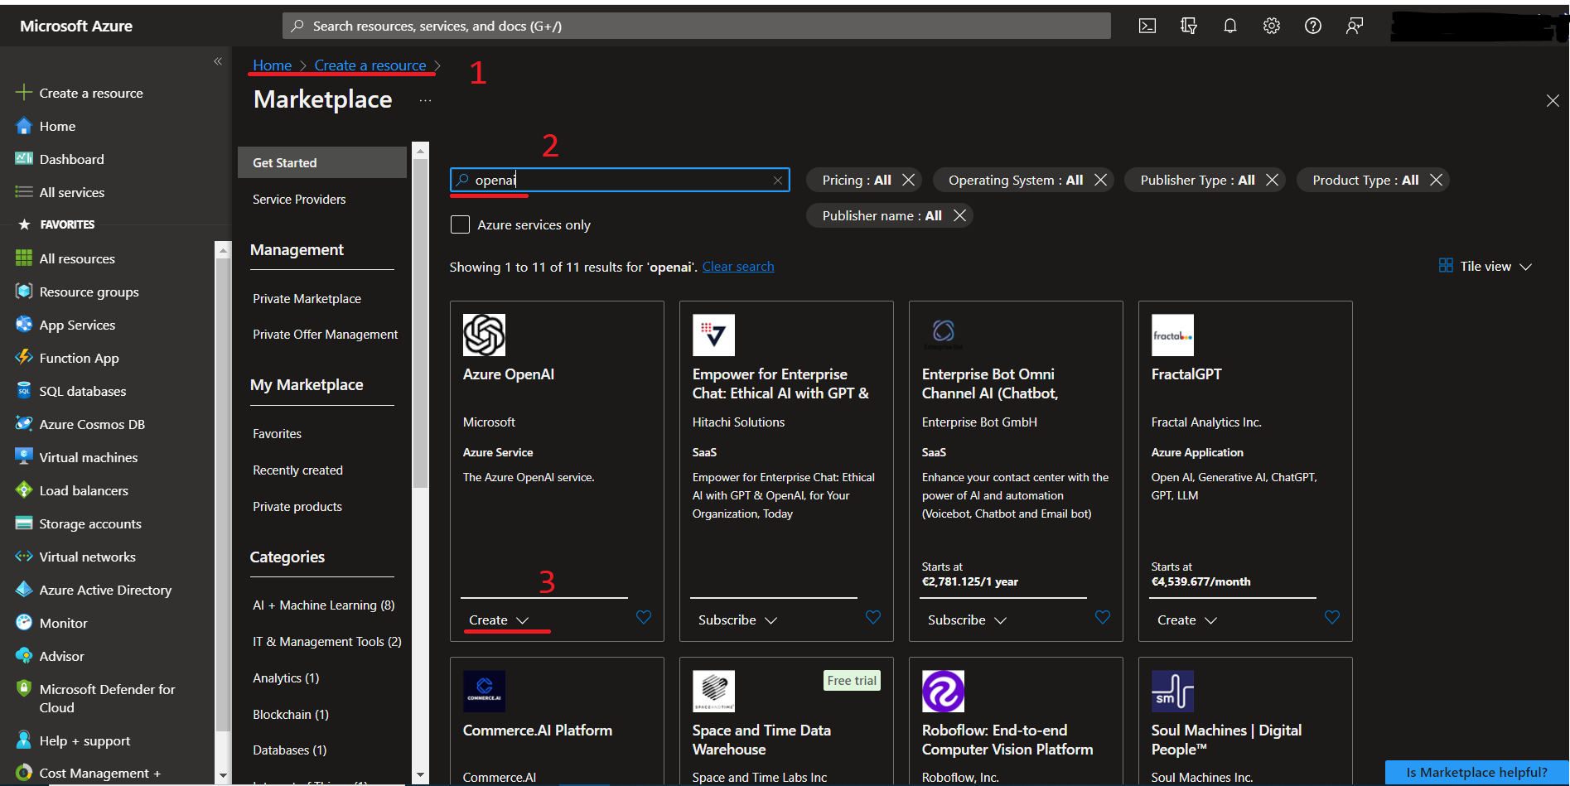Enable the Azure services only checkbox
Viewport: 1570px width, 786px height.
click(x=461, y=224)
